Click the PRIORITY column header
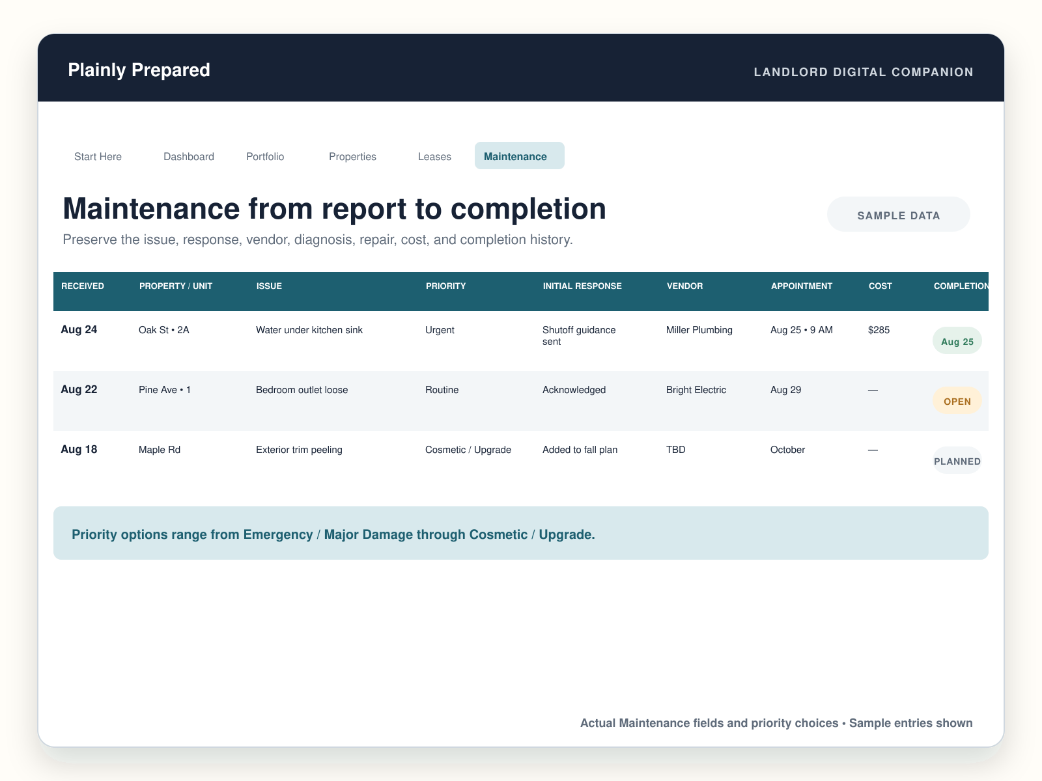Screen dimensions: 1042x781 coord(446,286)
